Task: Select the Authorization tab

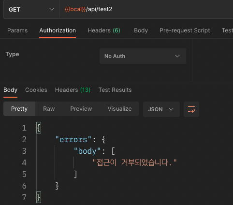Action: pyautogui.click(x=58, y=30)
